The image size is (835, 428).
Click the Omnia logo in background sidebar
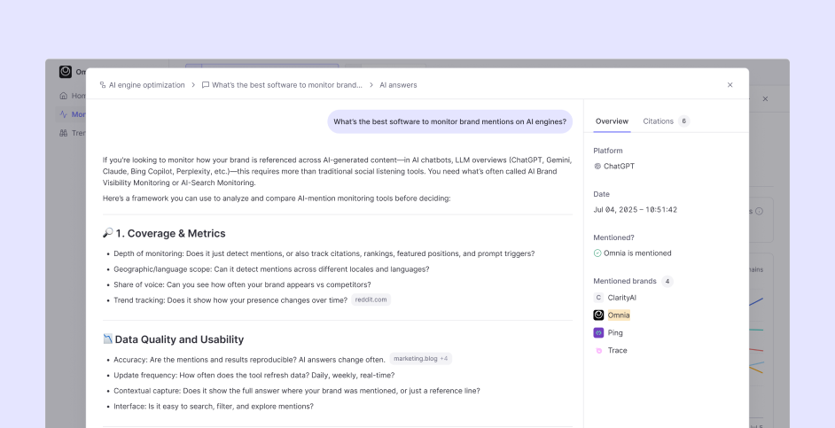coord(66,72)
